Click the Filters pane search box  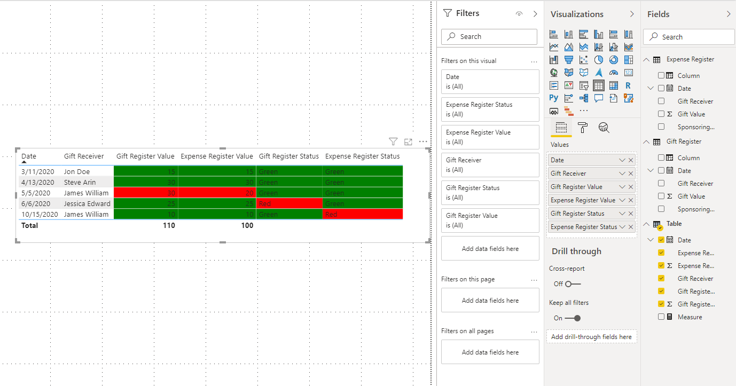pyautogui.click(x=489, y=37)
